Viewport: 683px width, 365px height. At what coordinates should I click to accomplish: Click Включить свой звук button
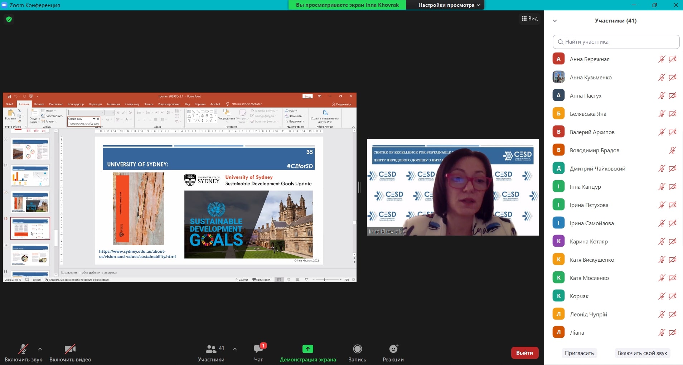(642, 353)
